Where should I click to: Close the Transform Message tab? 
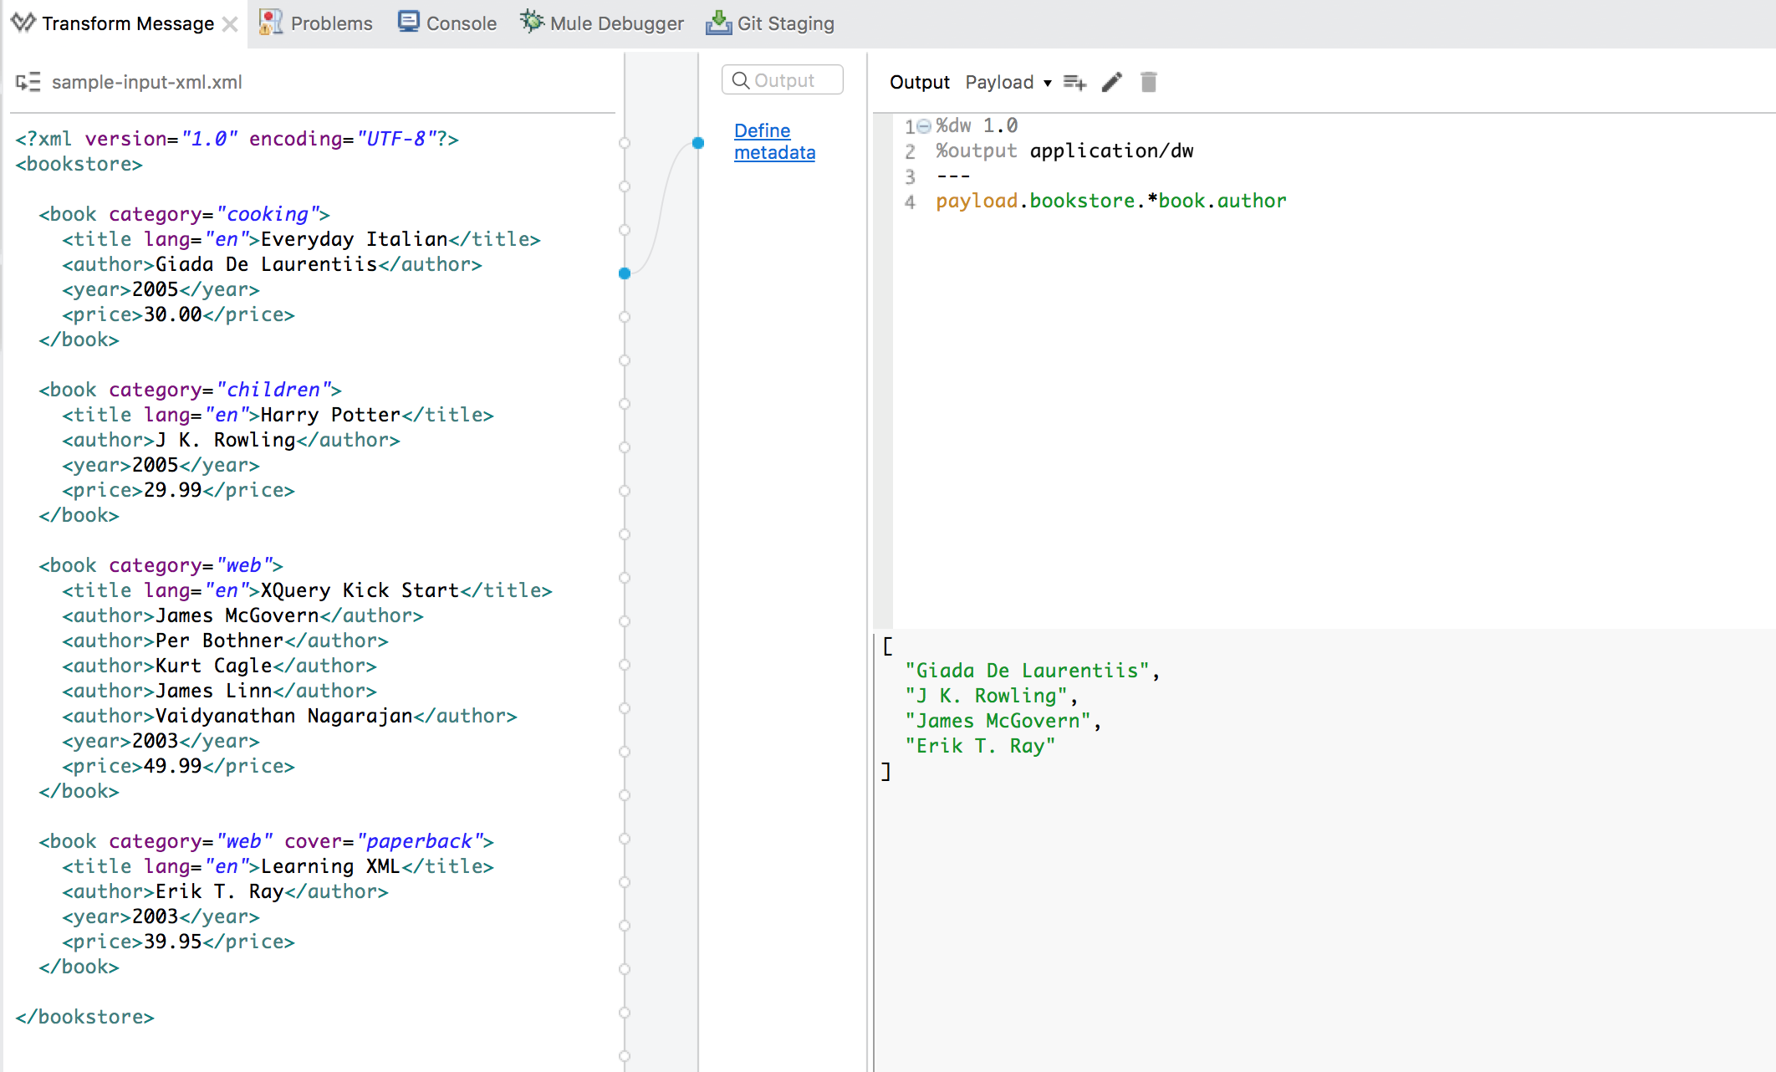230,24
